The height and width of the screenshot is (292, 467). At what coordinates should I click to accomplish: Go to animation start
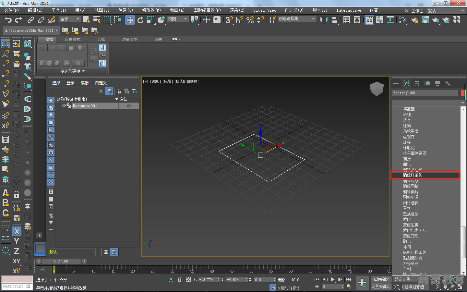317,279
